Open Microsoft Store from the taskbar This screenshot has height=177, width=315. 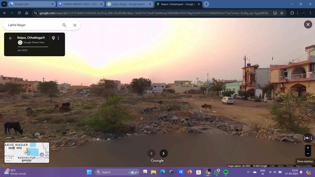[199, 172]
